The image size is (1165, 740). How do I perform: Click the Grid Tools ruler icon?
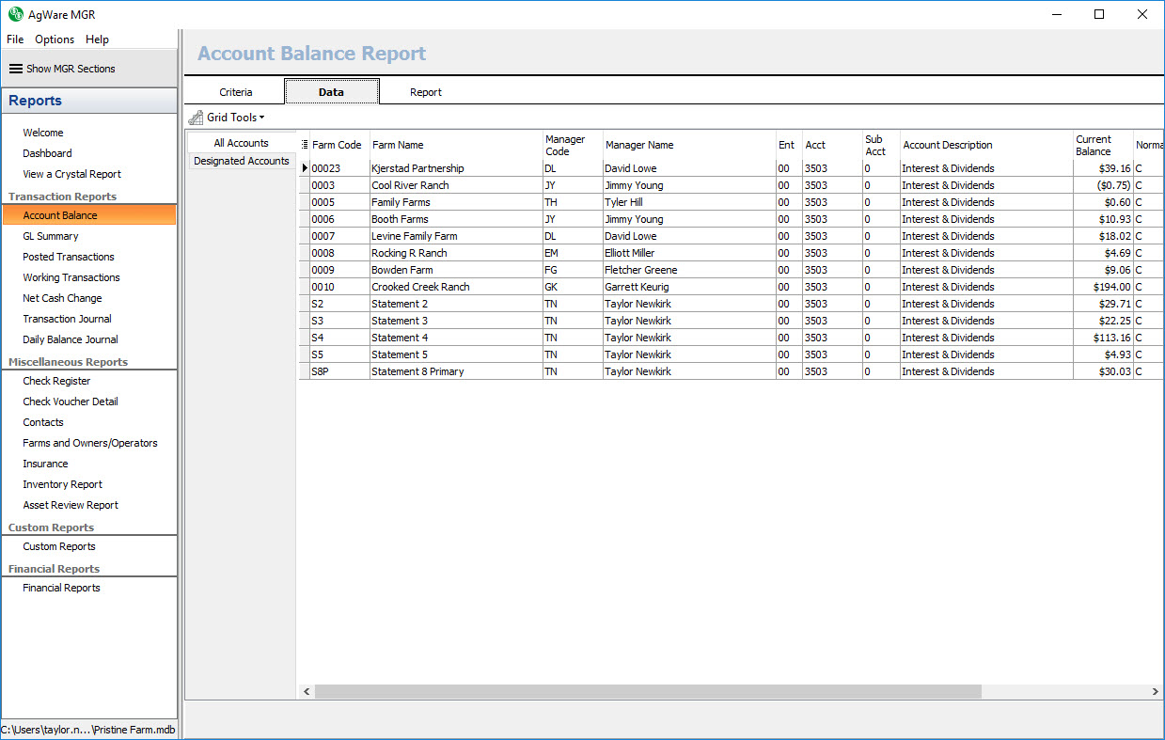point(196,118)
